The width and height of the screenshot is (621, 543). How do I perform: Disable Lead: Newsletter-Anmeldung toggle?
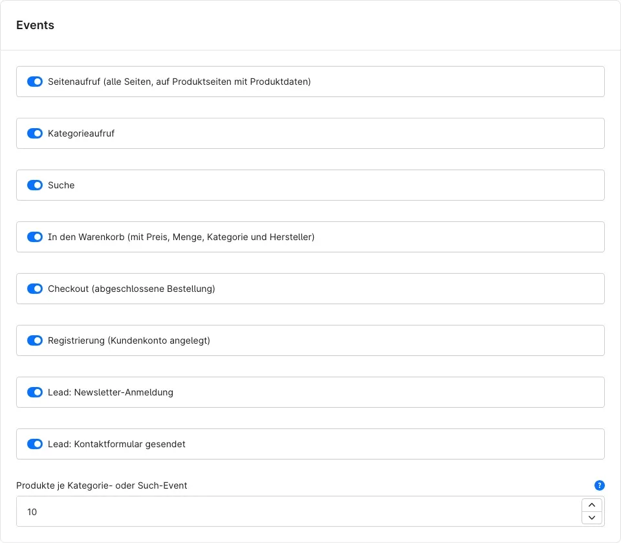(x=35, y=392)
